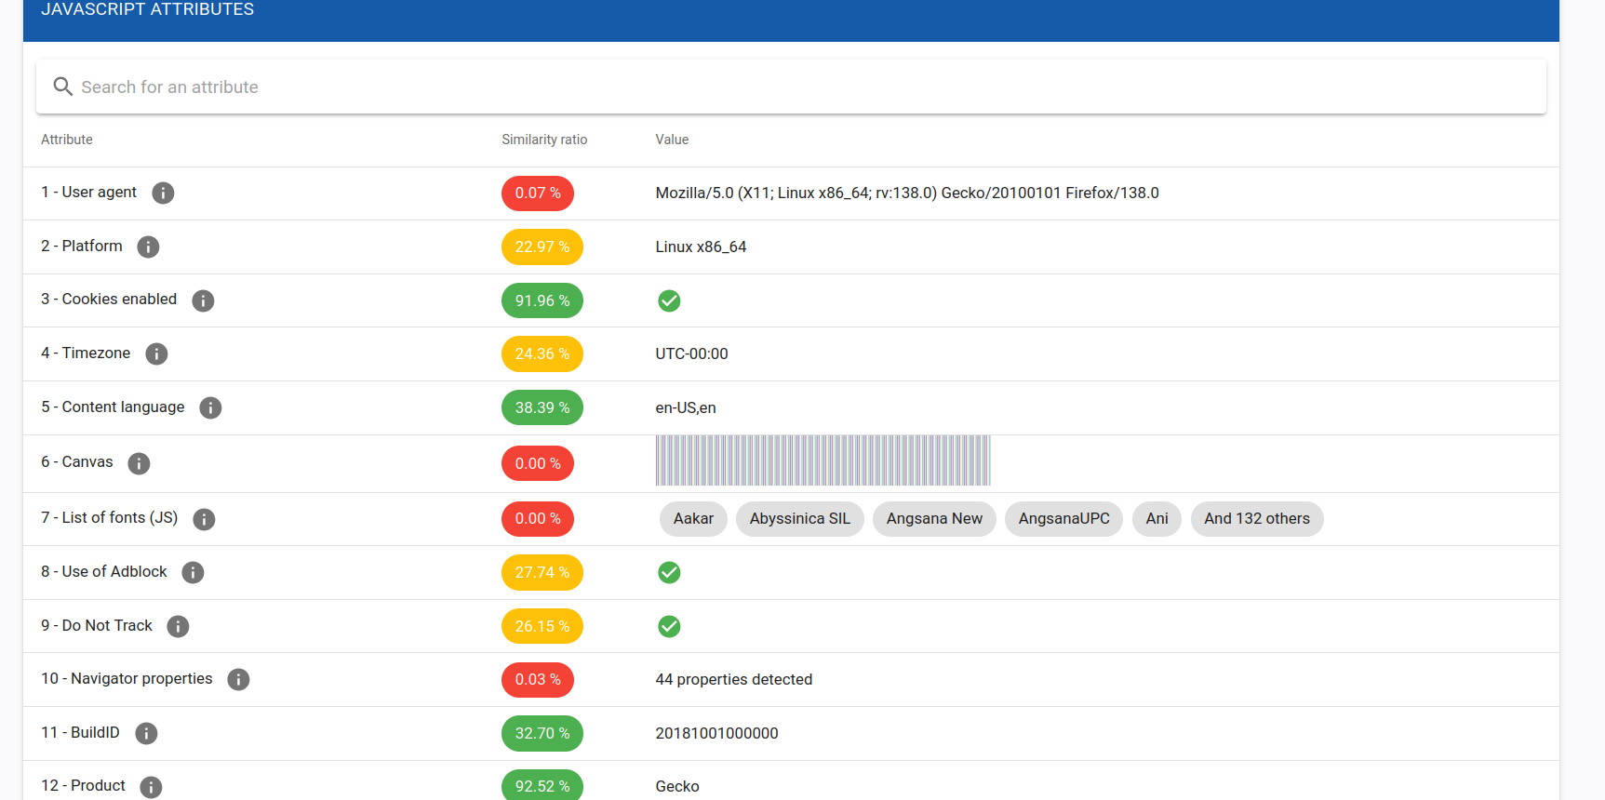Open the Product info icon
The height and width of the screenshot is (800, 1605).
point(151,787)
